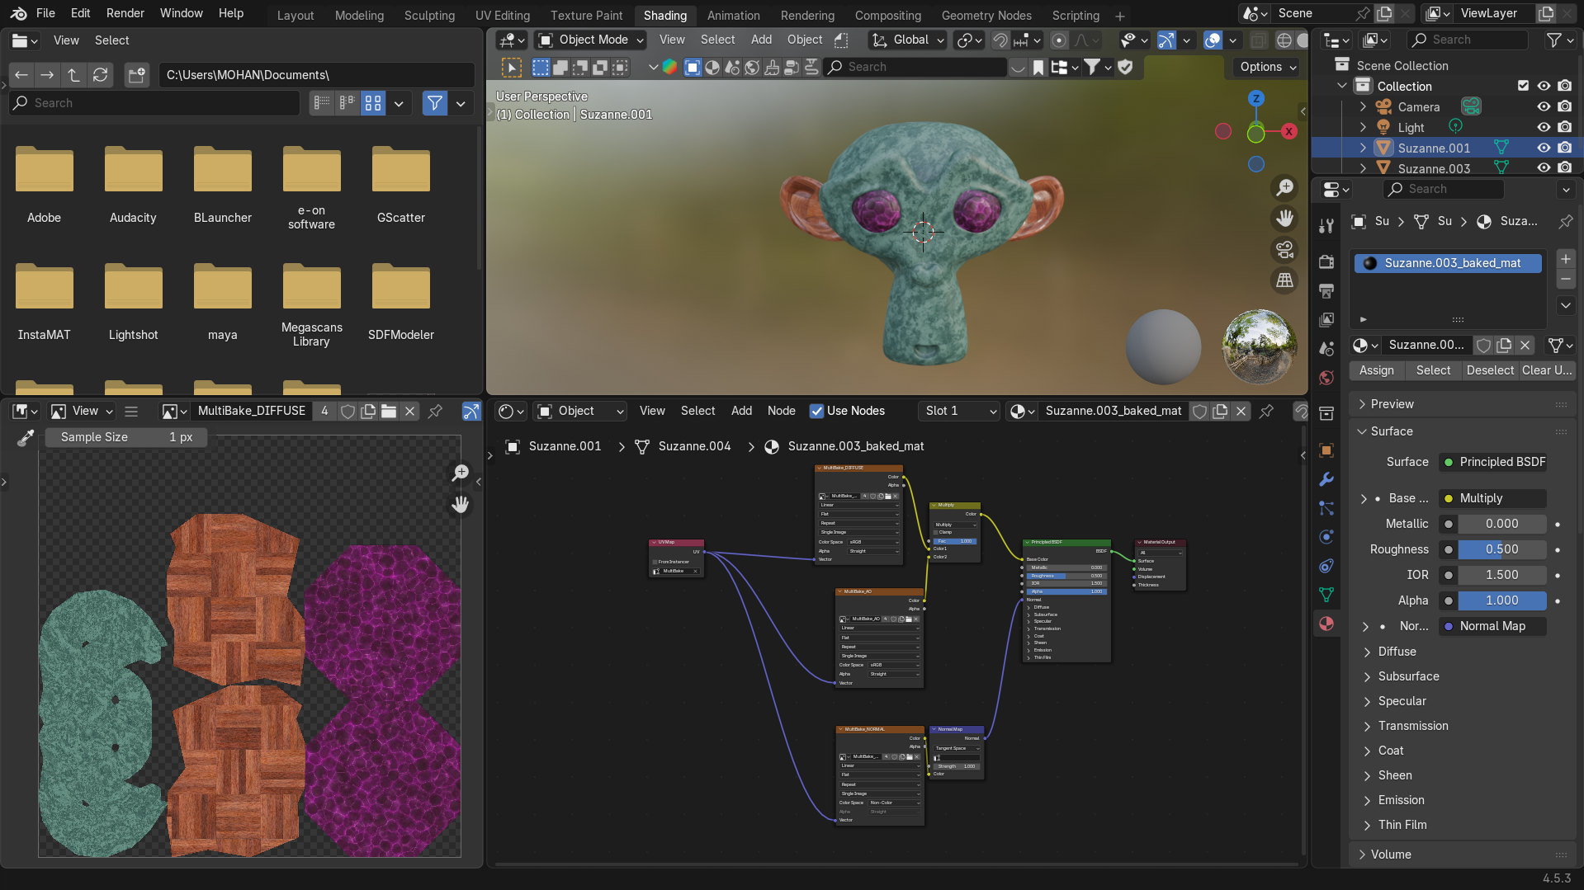Open the Scene properties tab
The height and width of the screenshot is (890, 1584).
click(x=1326, y=348)
